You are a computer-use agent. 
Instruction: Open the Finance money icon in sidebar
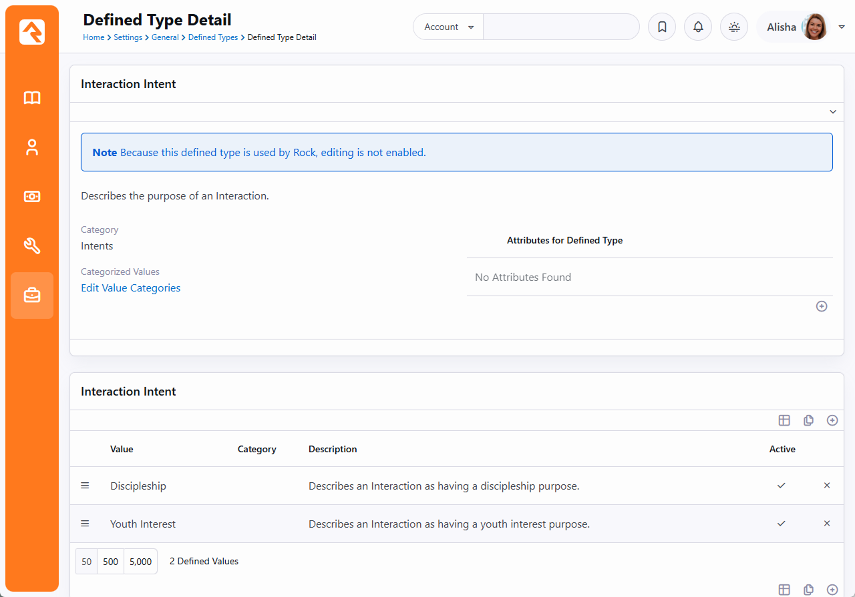(x=32, y=197)
